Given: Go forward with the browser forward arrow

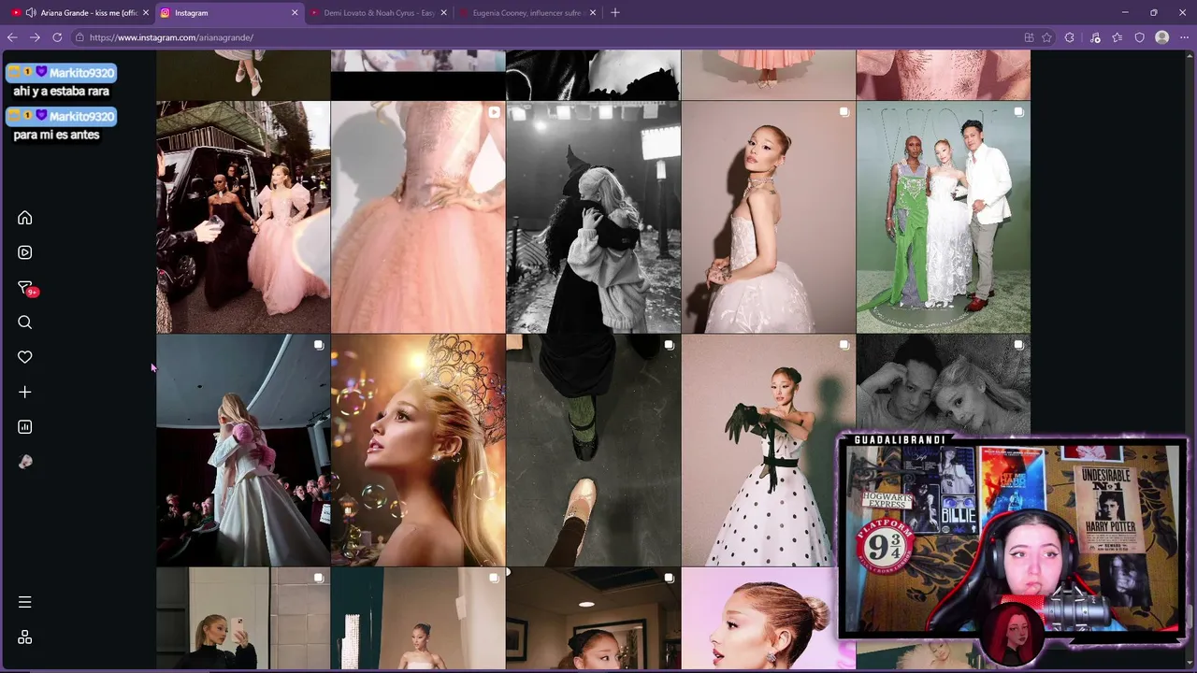Looking at the screenshot, I should point(35,37).
